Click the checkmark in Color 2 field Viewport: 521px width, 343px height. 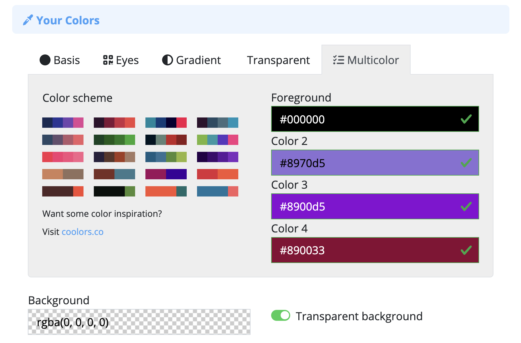(x=466, y=163)
